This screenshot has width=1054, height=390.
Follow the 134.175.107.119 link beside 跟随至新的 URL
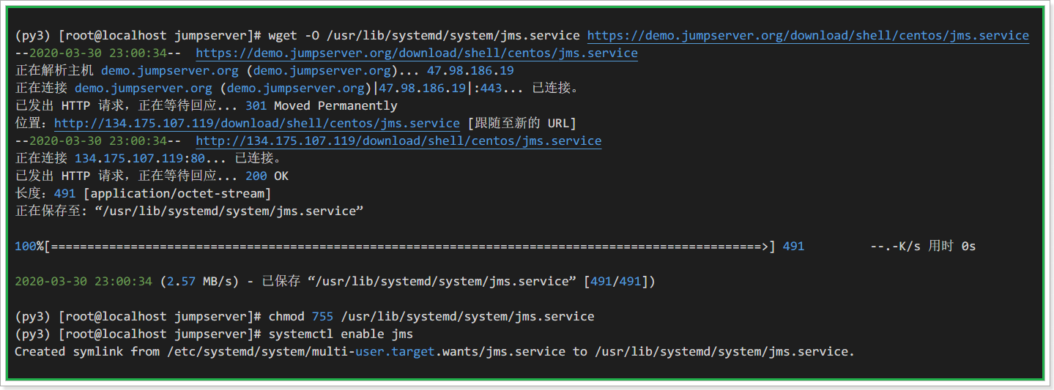(257, 124)
